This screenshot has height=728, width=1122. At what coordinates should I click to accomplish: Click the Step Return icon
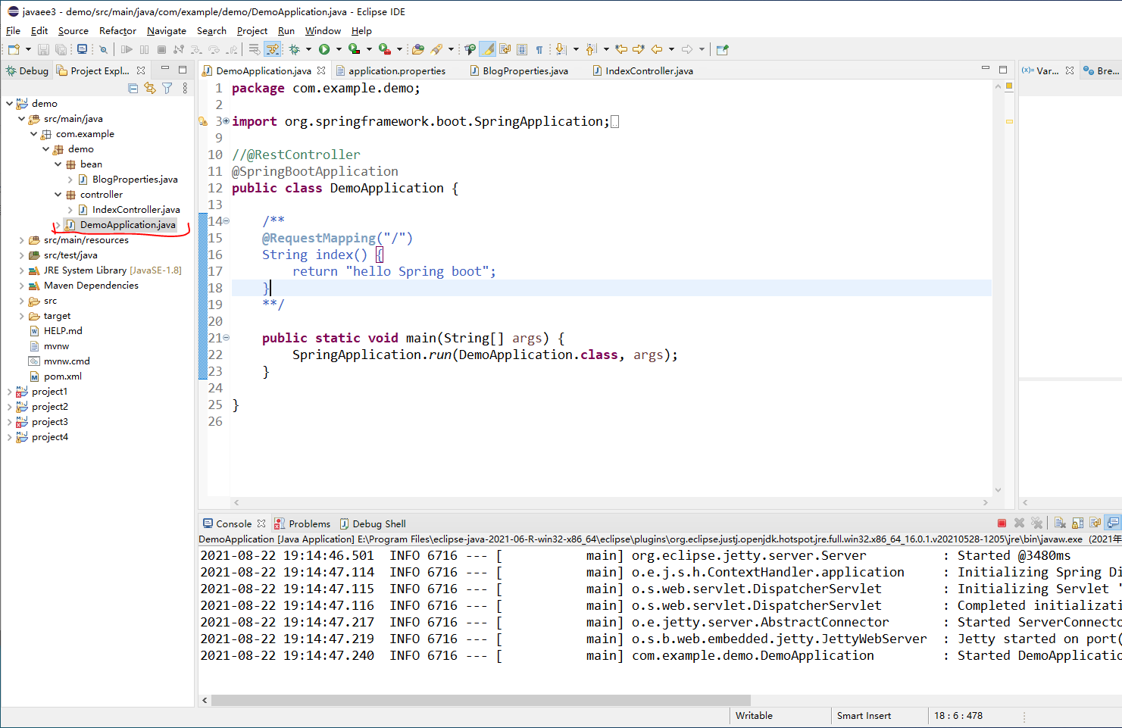232,49
